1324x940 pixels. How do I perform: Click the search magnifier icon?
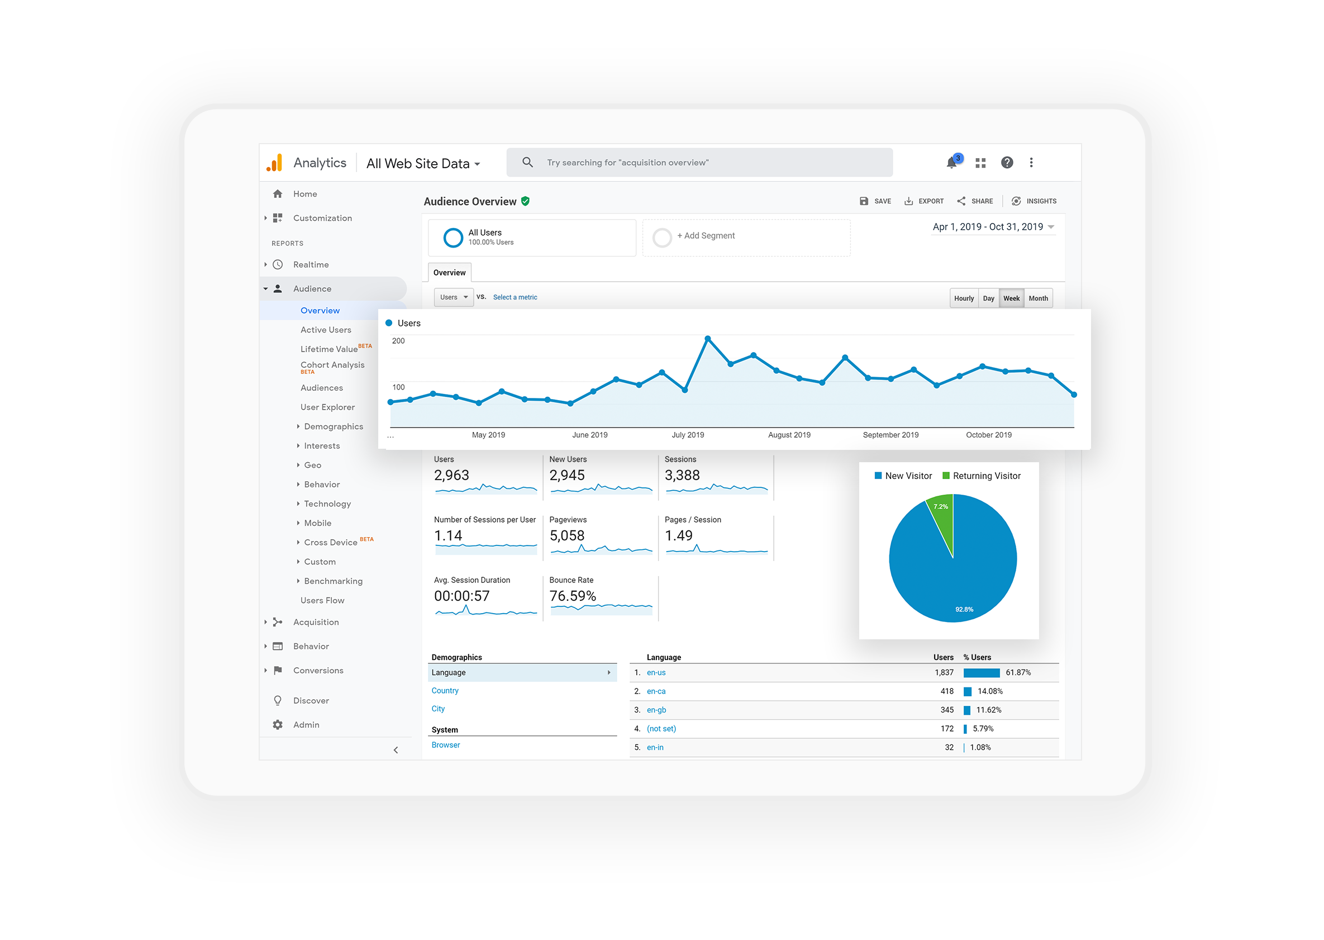pos(527,162)
